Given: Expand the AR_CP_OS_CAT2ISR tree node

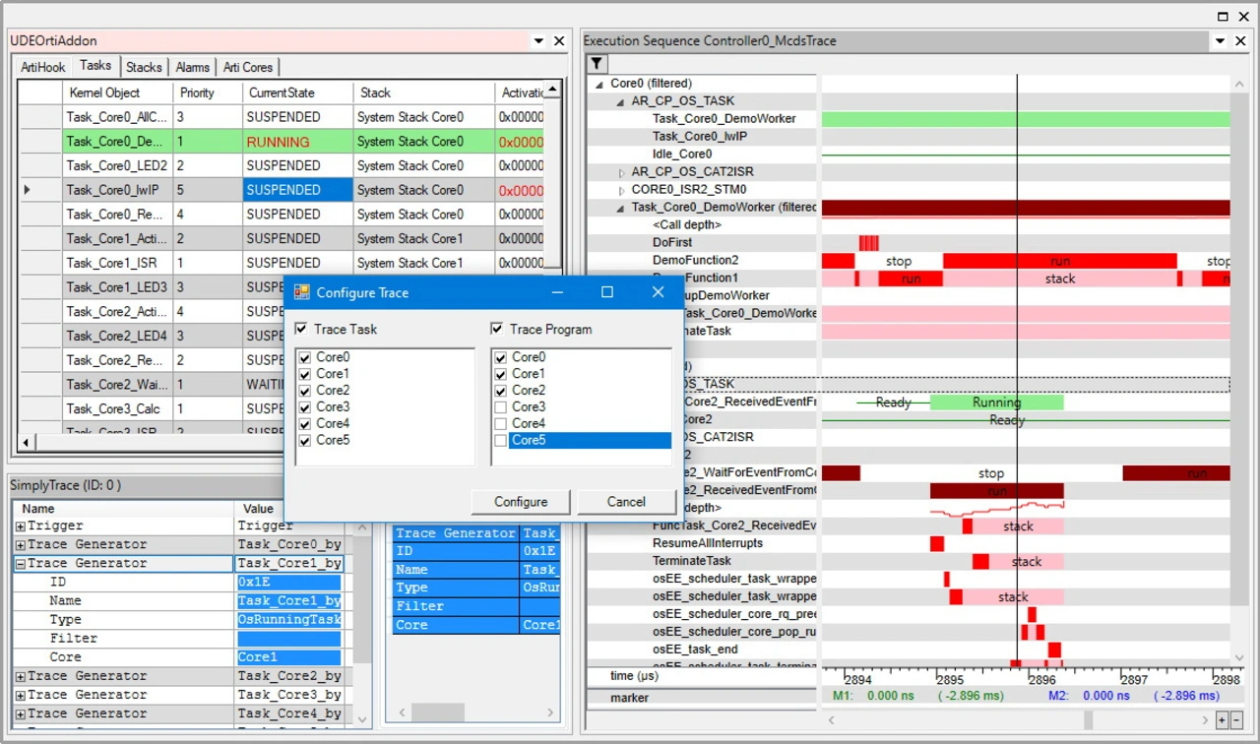Looking at the screenshot, I should 621,172.
